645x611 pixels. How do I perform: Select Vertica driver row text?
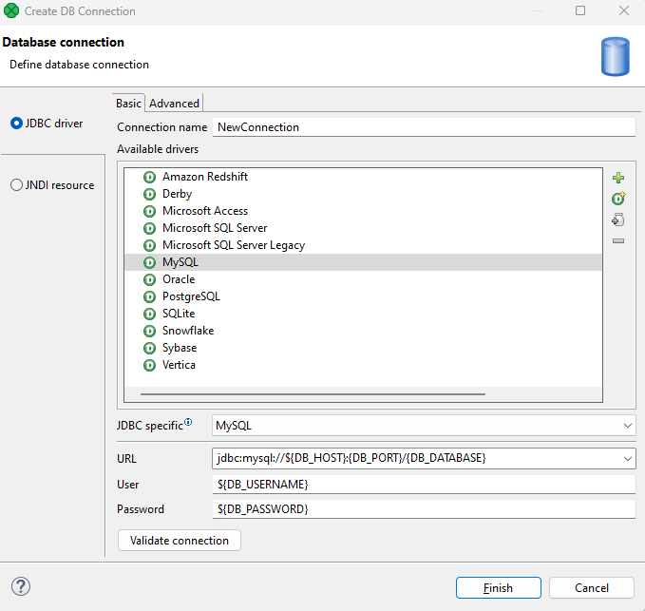click(179, 365)
